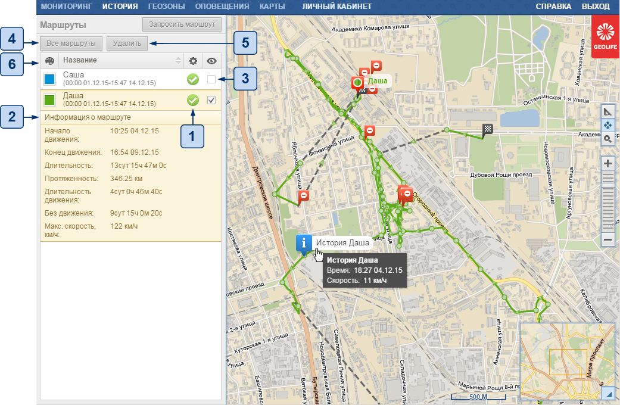Viewport: 620px width, 405px height.
Task: Switch to КАРТЫ section
Action: (272, 7)
